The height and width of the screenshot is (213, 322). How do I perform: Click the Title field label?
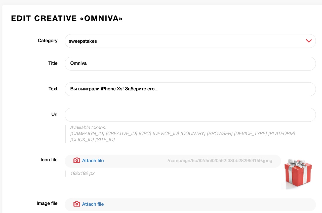tap(53, 63)
